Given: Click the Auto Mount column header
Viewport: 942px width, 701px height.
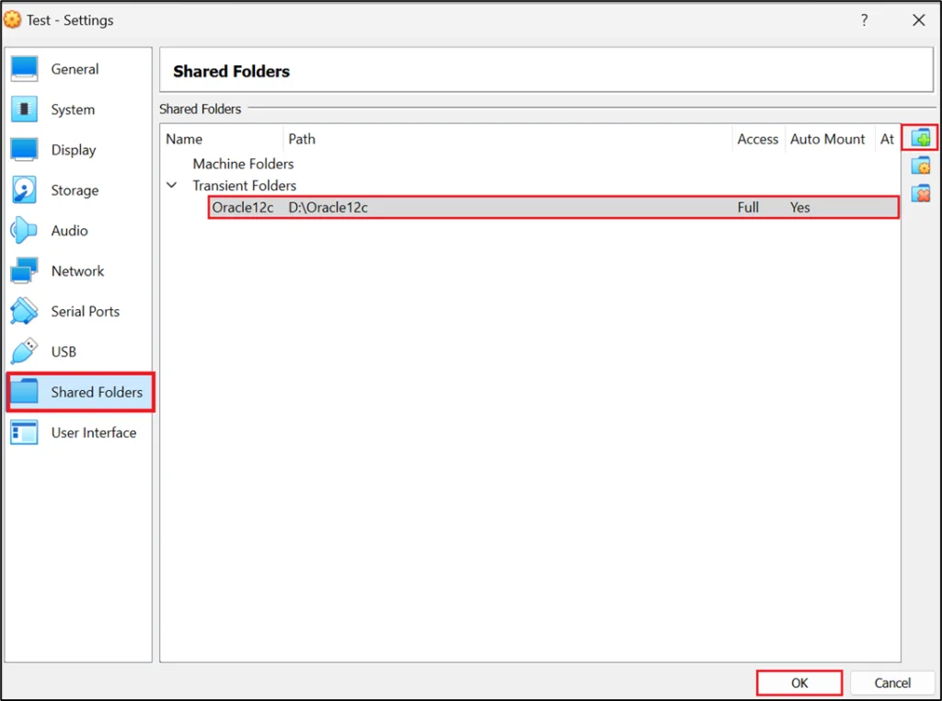Looking at the screenshot, I should tap(827, 139).
